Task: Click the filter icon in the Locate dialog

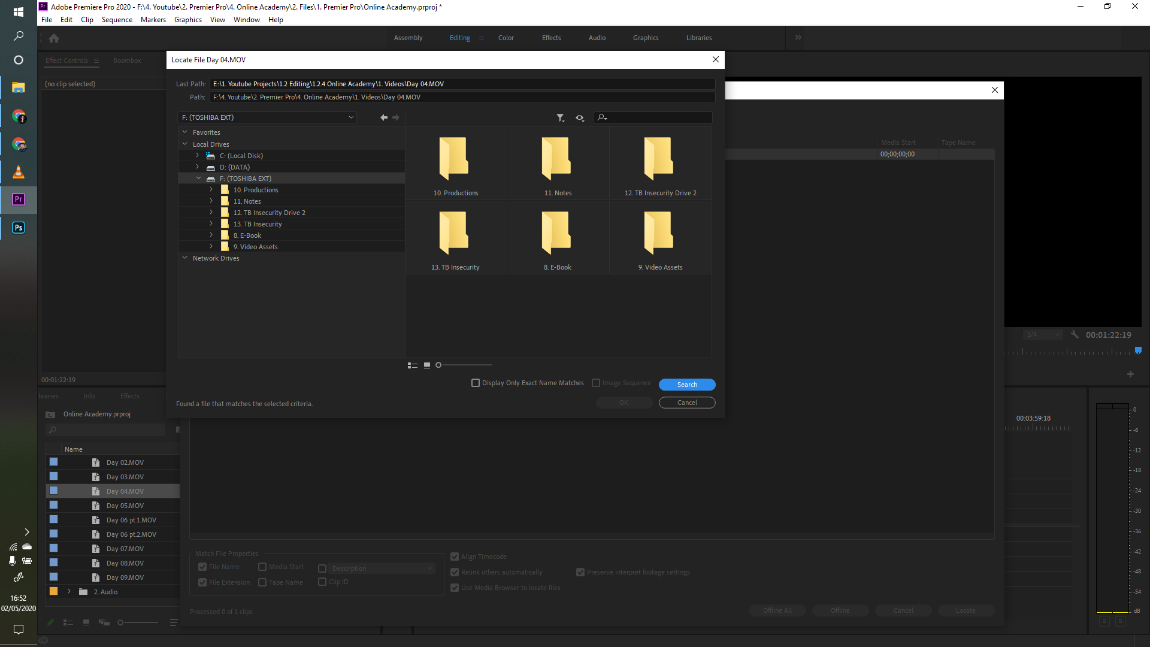Action: (x=561, y=117)
